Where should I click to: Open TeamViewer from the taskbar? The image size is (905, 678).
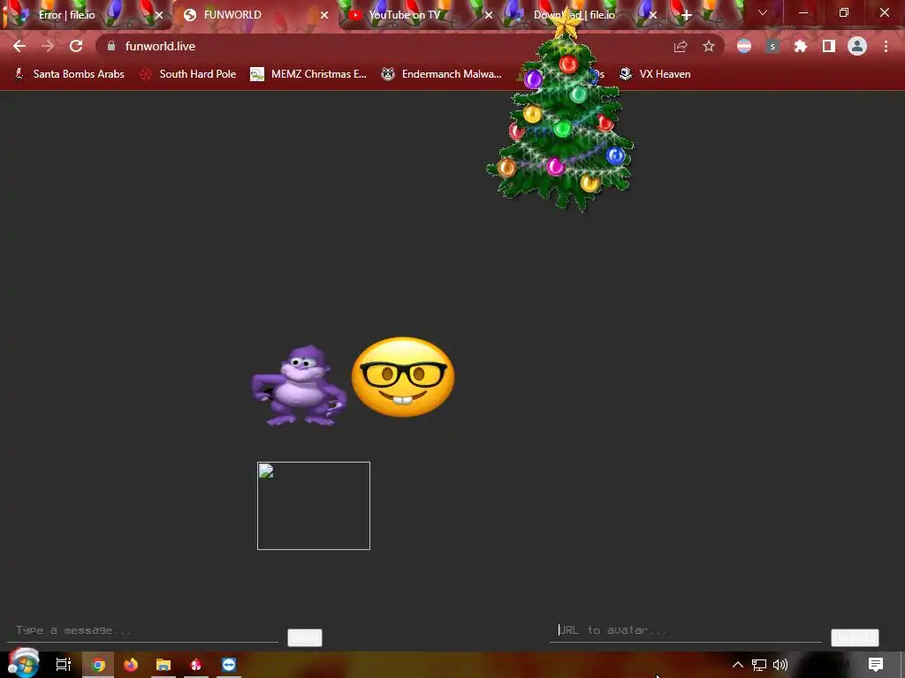click(229, 665)
